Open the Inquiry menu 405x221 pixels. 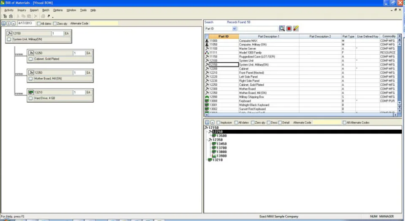(x=22, y=10)
